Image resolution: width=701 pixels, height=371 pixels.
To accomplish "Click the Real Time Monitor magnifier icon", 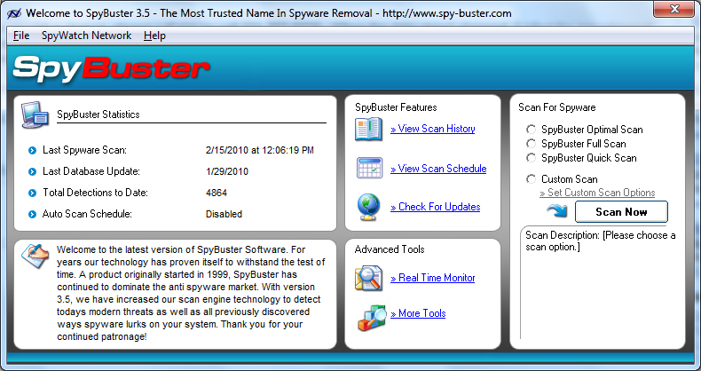I will (368, 278).
